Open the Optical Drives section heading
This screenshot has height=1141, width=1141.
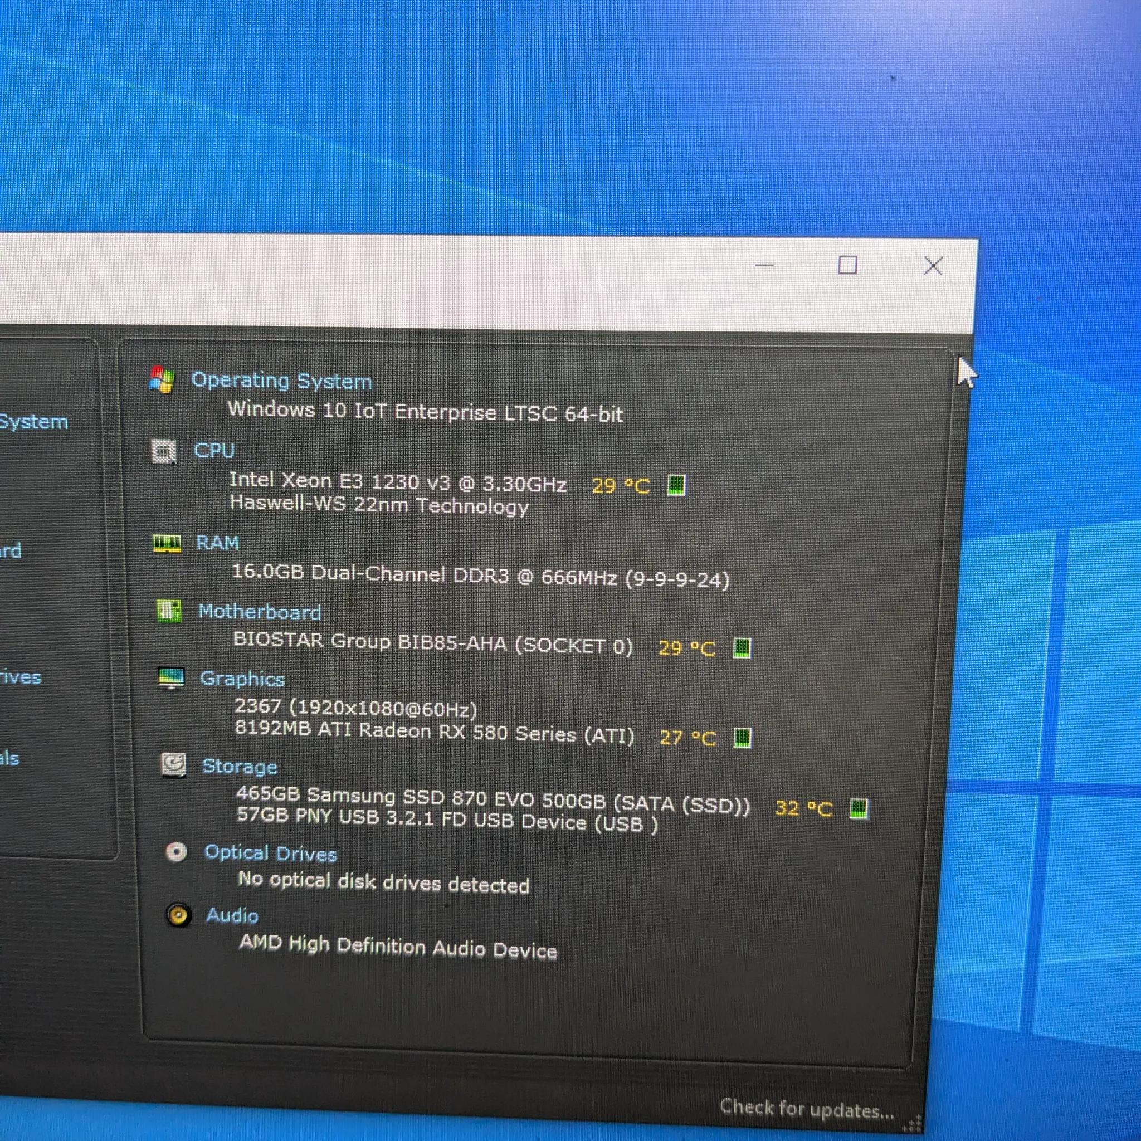(271, 854)
